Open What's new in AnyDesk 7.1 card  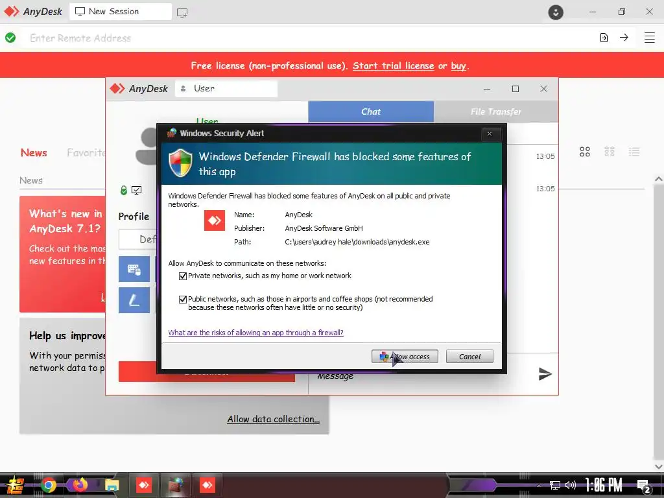(62, 254)
